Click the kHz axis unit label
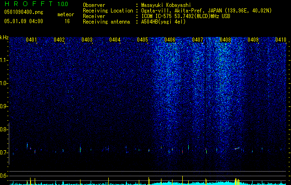 (4, 37)
